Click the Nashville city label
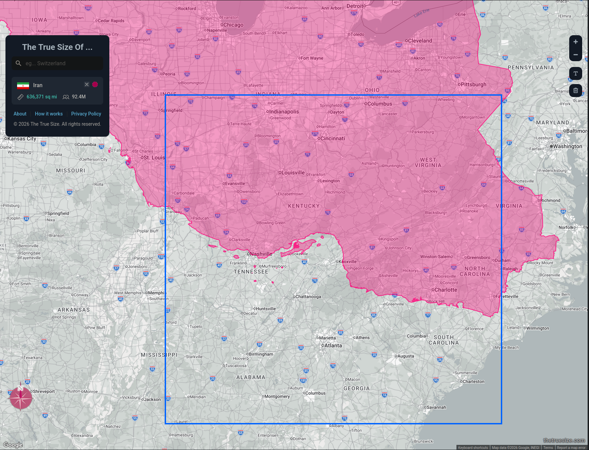Screen dimensions: 589x450 [261, 254]
